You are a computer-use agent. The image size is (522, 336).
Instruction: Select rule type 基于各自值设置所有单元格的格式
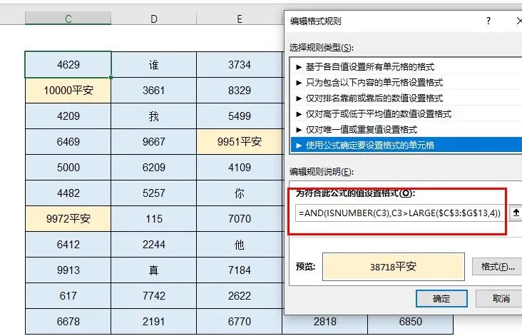pos(406,67)
